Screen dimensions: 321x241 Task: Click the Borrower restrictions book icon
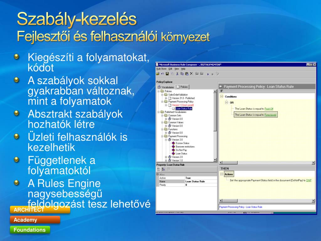coord(173,147)
